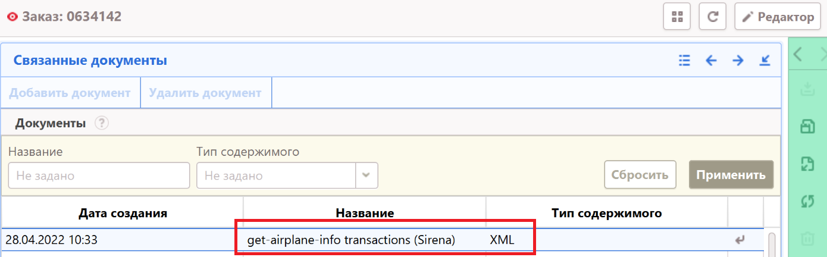The width and height of the screenshot is (827, 257).
Task: Click the Название filter input field
Action: [x=99, y=175]
